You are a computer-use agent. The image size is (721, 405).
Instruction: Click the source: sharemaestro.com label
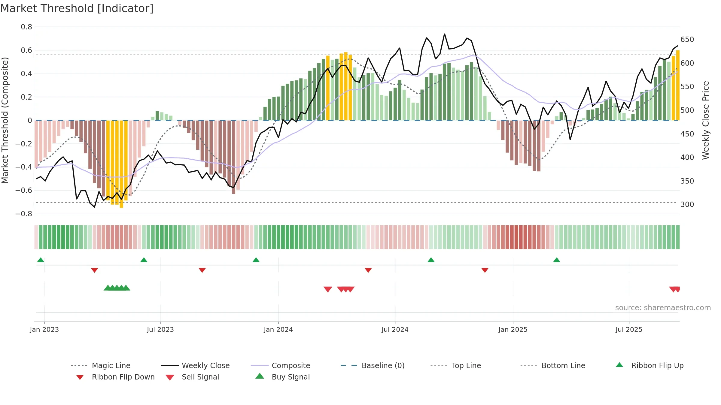pos(663,308)
